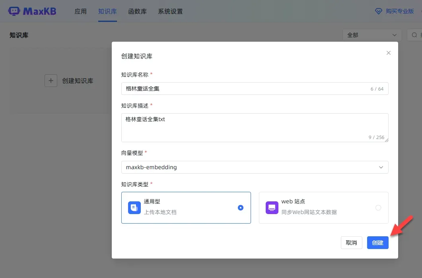422x278 pixels.
Task: Open the 全部 filter dropdown
Action: click(x=372, y=35)
